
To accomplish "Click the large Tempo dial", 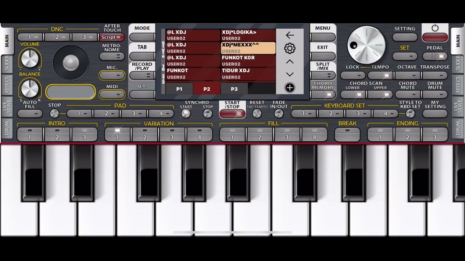I will [367, 45].
